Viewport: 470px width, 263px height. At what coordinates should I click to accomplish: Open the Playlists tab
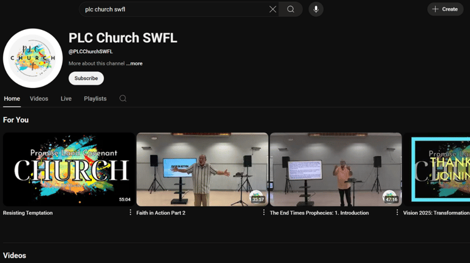(x=95, y=99)
